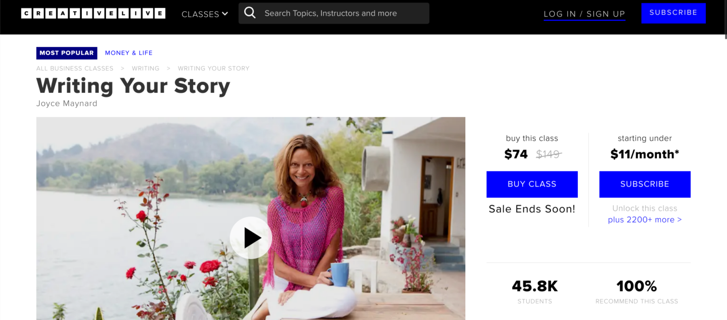This screenshot has width=727, height=320.
Task: Click the CreativeLive logo
Action: 93,14
